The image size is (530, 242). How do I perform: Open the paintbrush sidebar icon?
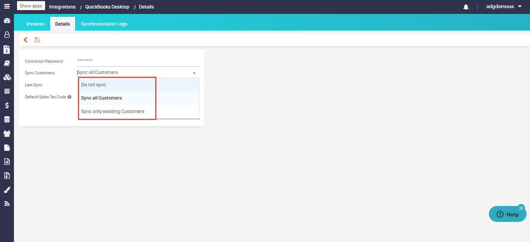coord(7,190)
